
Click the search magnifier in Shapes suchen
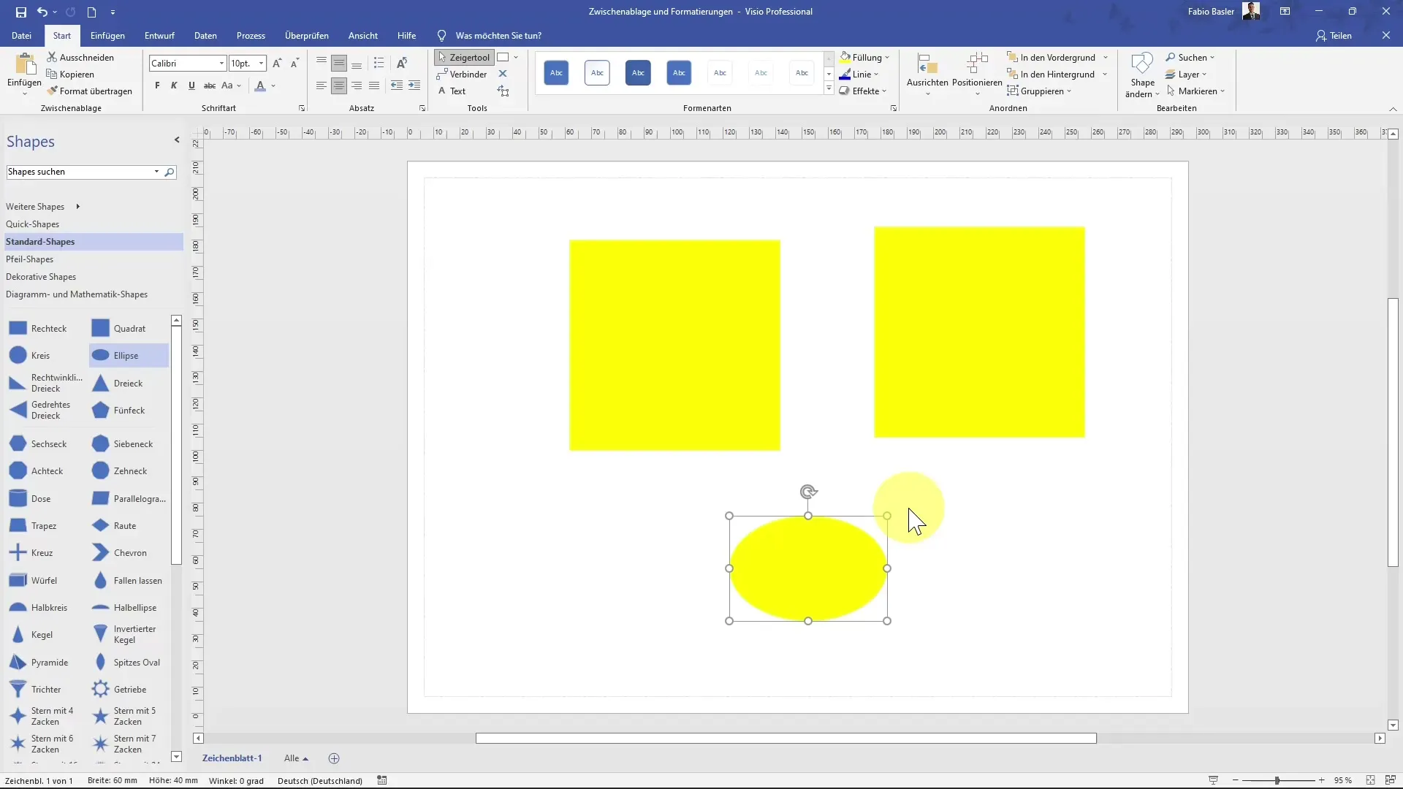(x=170, y=172)
